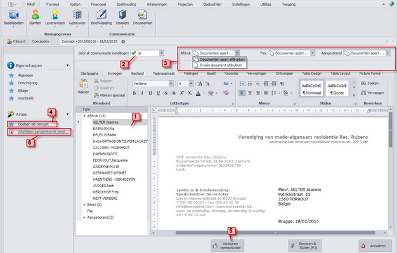This screenshot has height=253, width=397.
Task: Select the Normaal style thumbnail
Action: [x=311, y=89]
